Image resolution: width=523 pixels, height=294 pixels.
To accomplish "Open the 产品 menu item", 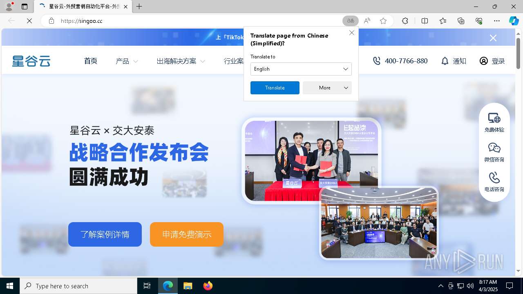I will click(123, 61).
